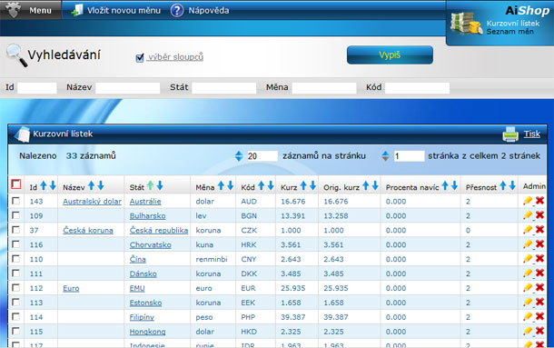Adjust the page number stepper arrows
The image size is (554, 348).
click(x=385, y=156)
